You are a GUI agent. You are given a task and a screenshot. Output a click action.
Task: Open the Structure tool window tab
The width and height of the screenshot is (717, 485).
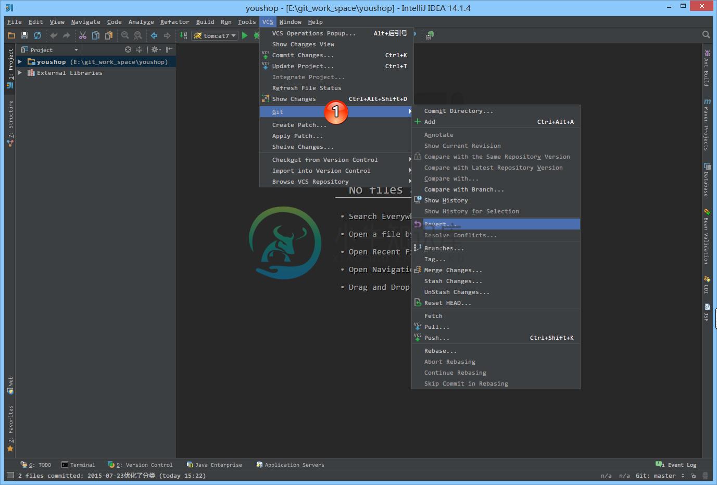pos(10,124)
